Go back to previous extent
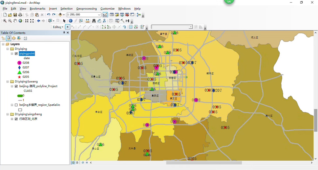Screen dimensions: 318x170 (x=38, y=21)
